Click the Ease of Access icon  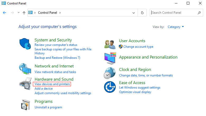tap(110, 87)
